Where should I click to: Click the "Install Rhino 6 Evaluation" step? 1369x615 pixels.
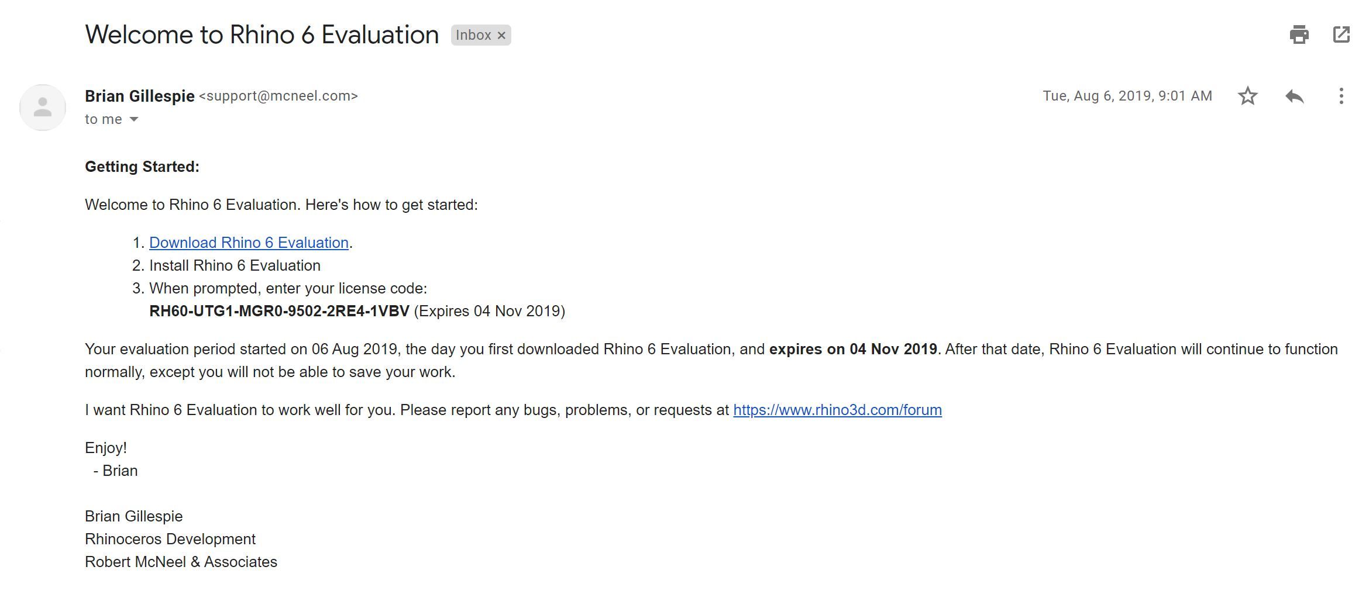235,265
